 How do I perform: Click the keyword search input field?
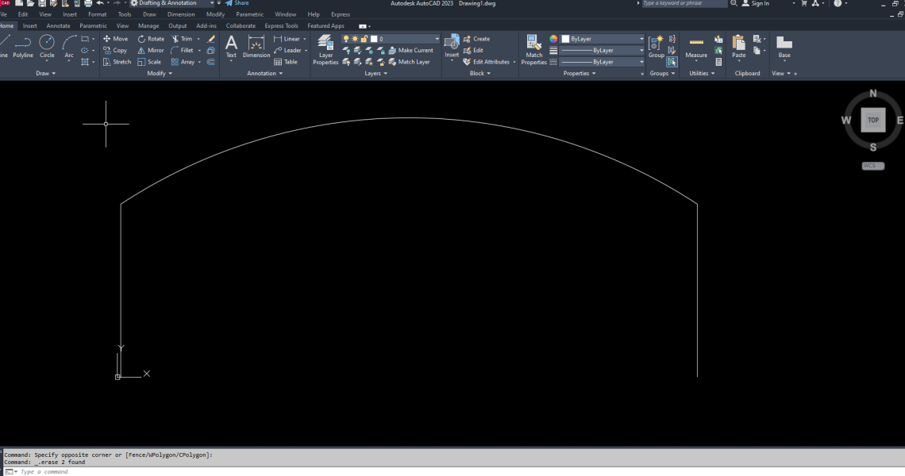pyautogui.click(x=684, y=3)
